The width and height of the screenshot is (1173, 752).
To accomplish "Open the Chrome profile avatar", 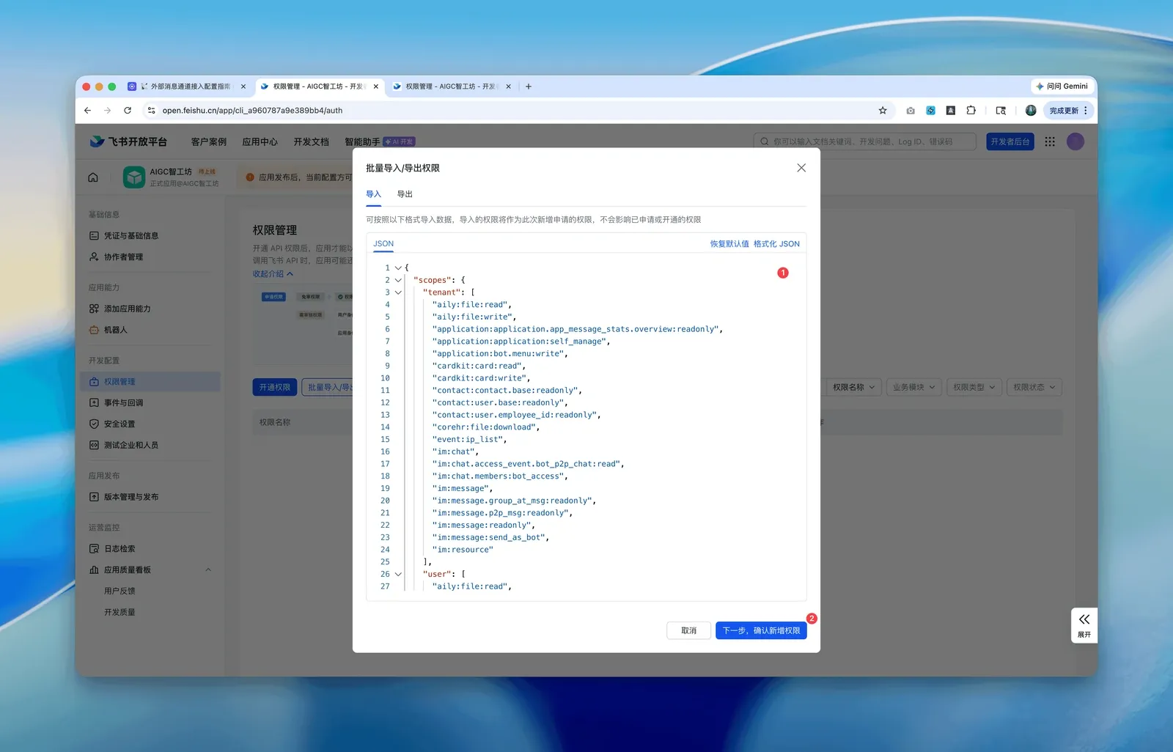I will coord(1031,111).
